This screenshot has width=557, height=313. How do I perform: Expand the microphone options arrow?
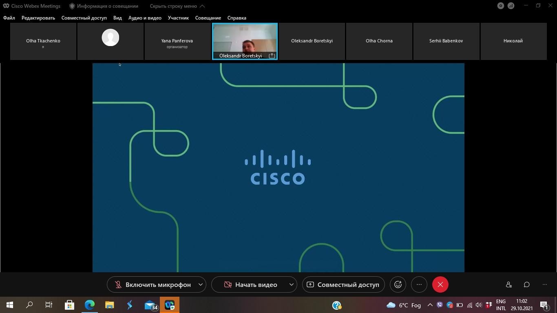pos(201,284)
